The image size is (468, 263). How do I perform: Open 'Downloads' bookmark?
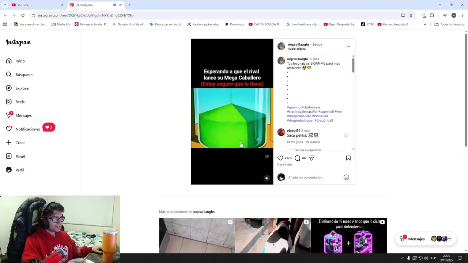(235, 24)
